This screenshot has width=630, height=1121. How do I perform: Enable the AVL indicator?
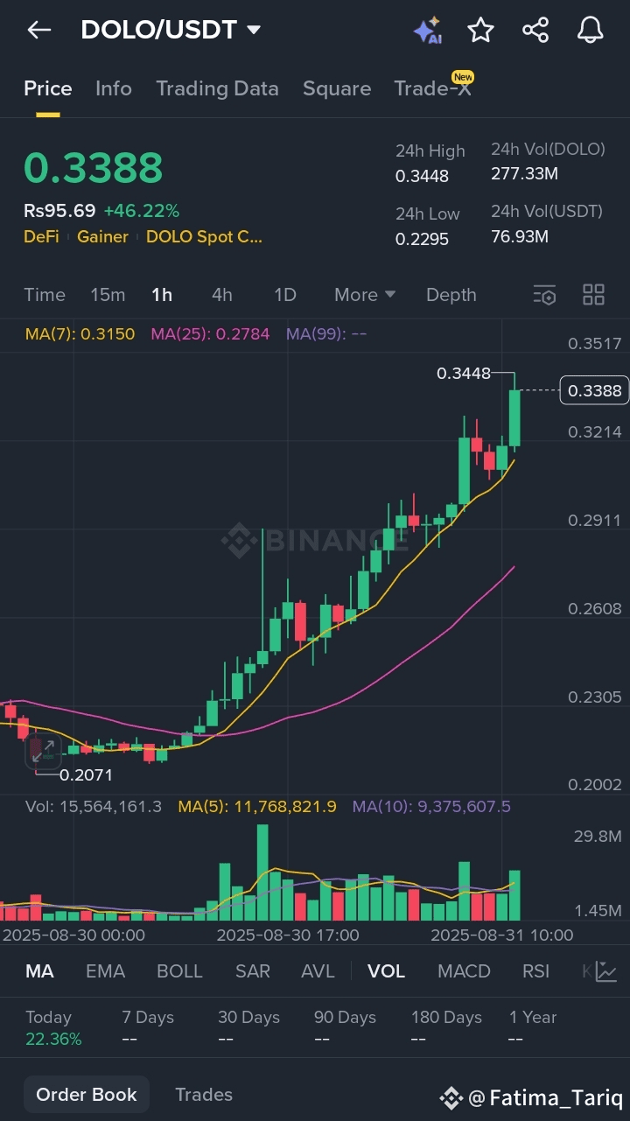pos(318,971)
